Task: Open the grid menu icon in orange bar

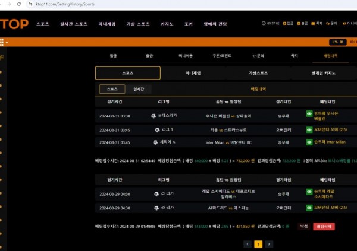Action: 2,42
